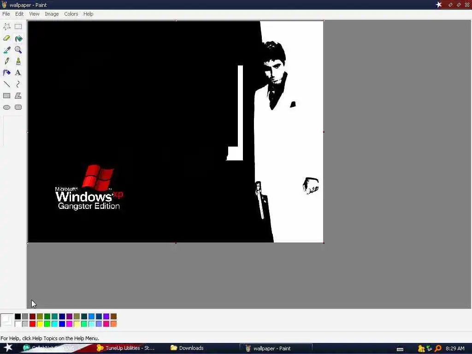This screenshot has width=472, height=354.
Task: Click the Start button on taskbar
Action: click(8, 348)
